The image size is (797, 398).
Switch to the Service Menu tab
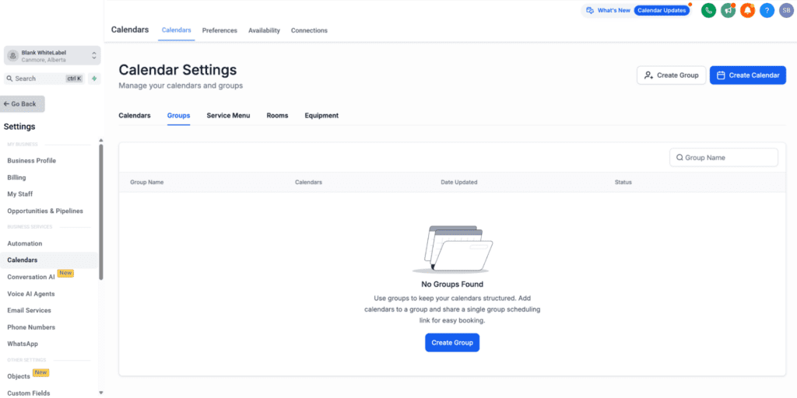pos(228,116)
